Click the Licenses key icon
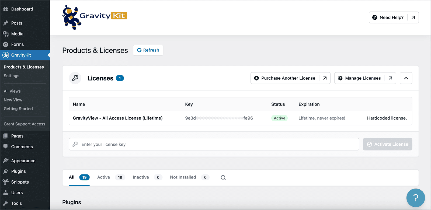This screenshot has height=210, width=431. 75,78
